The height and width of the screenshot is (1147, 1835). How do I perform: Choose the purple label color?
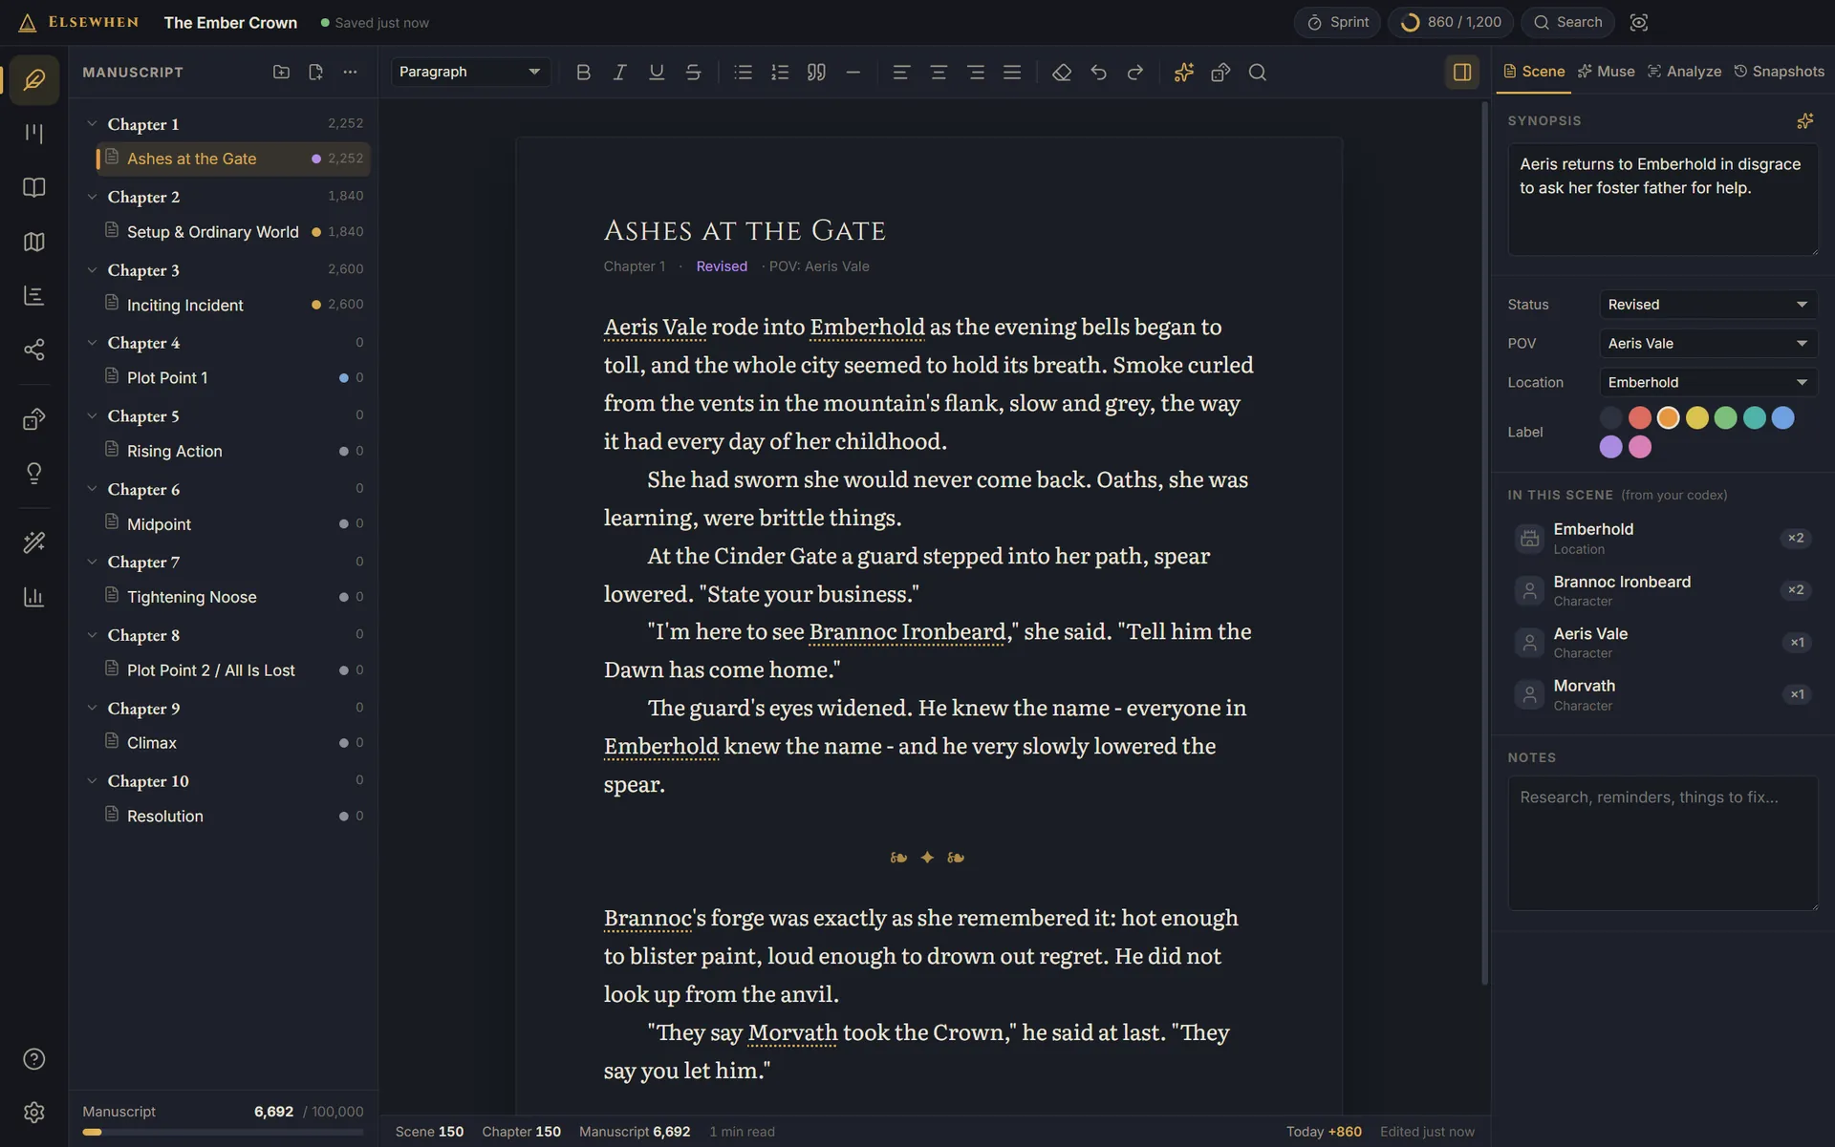1611,447
